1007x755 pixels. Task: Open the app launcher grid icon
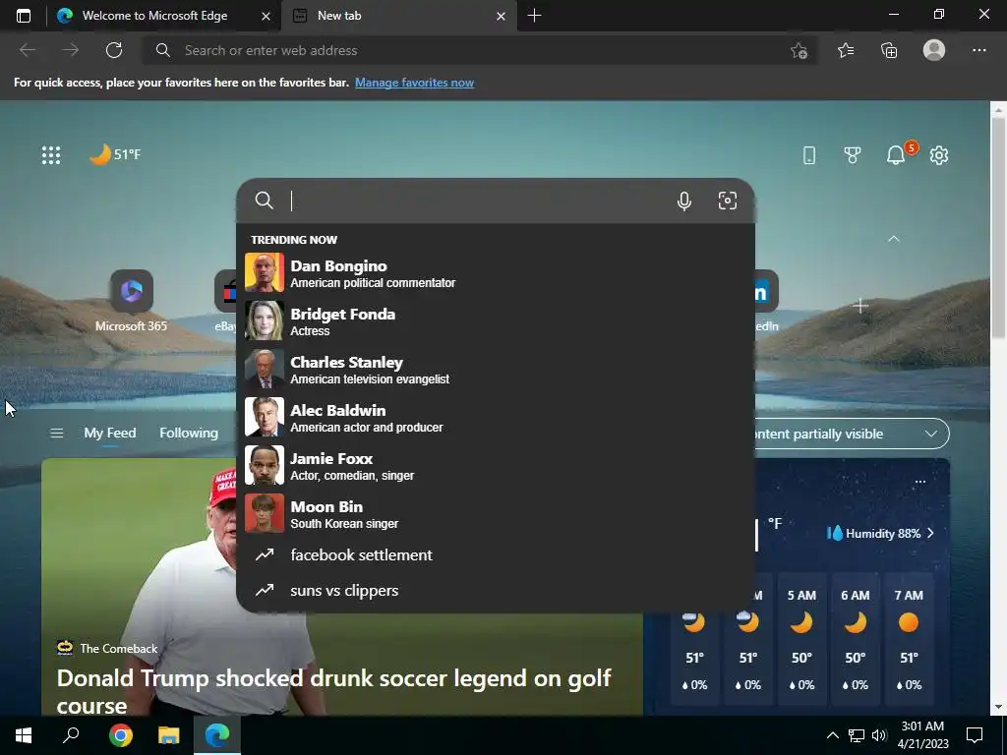pos(51,154)
